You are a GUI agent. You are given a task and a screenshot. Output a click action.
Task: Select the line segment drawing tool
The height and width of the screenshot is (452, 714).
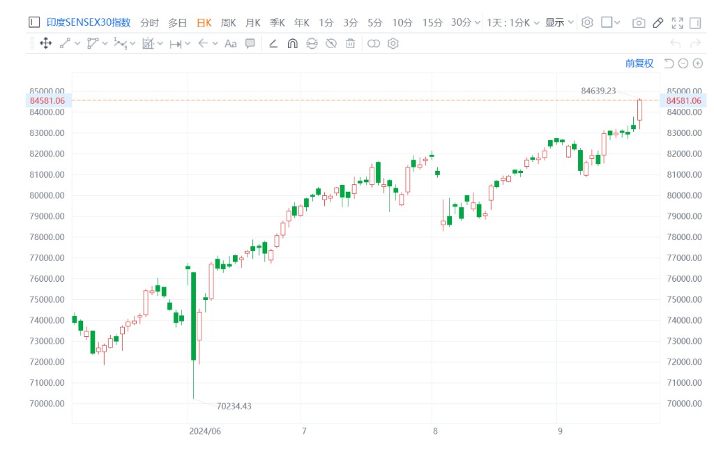coord(65,43)
